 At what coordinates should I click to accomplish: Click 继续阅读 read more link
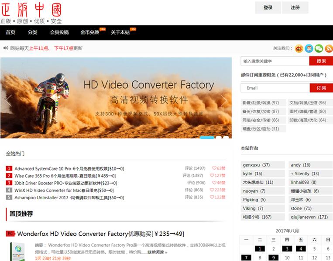[x=158, y=252]
